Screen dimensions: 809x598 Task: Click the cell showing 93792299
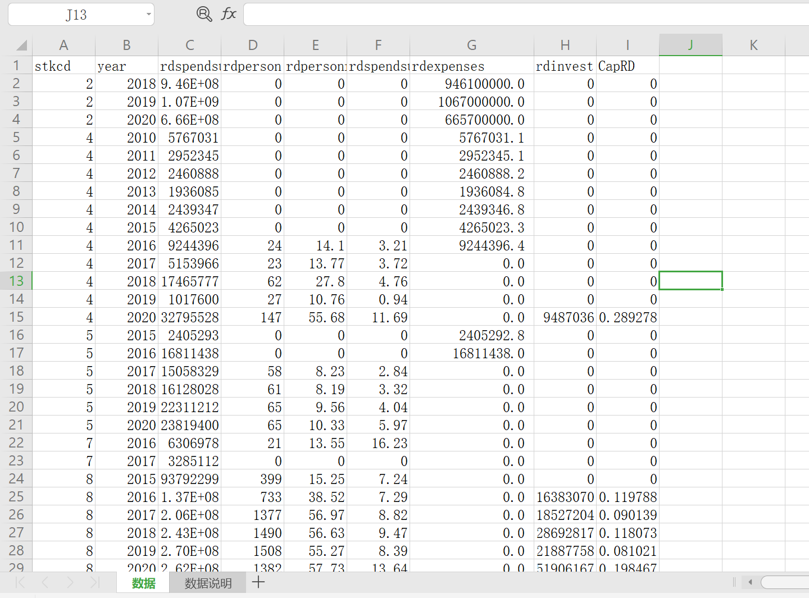pos(190,479)
